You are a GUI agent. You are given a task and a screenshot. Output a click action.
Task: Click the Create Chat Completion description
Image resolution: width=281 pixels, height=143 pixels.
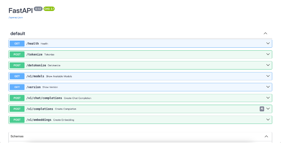click(78, 98)
